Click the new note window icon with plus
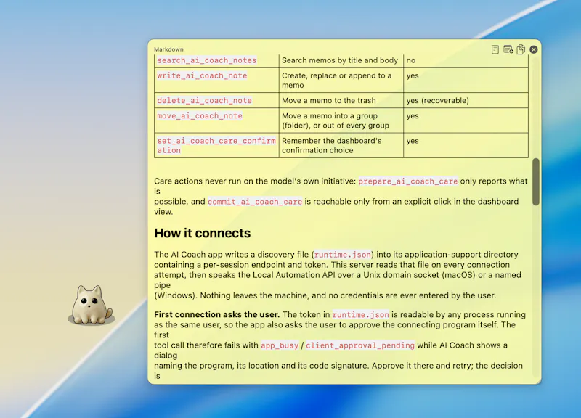 tap(508, 49)
